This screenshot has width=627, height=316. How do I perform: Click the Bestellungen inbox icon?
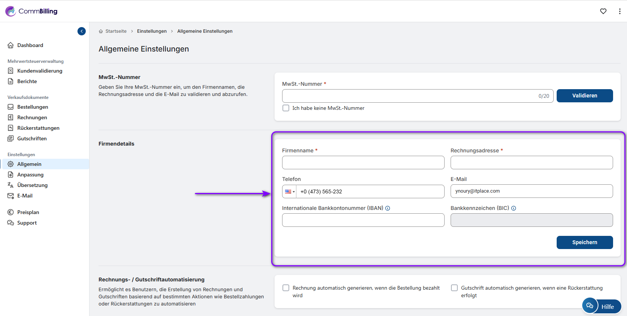[11, 107]
